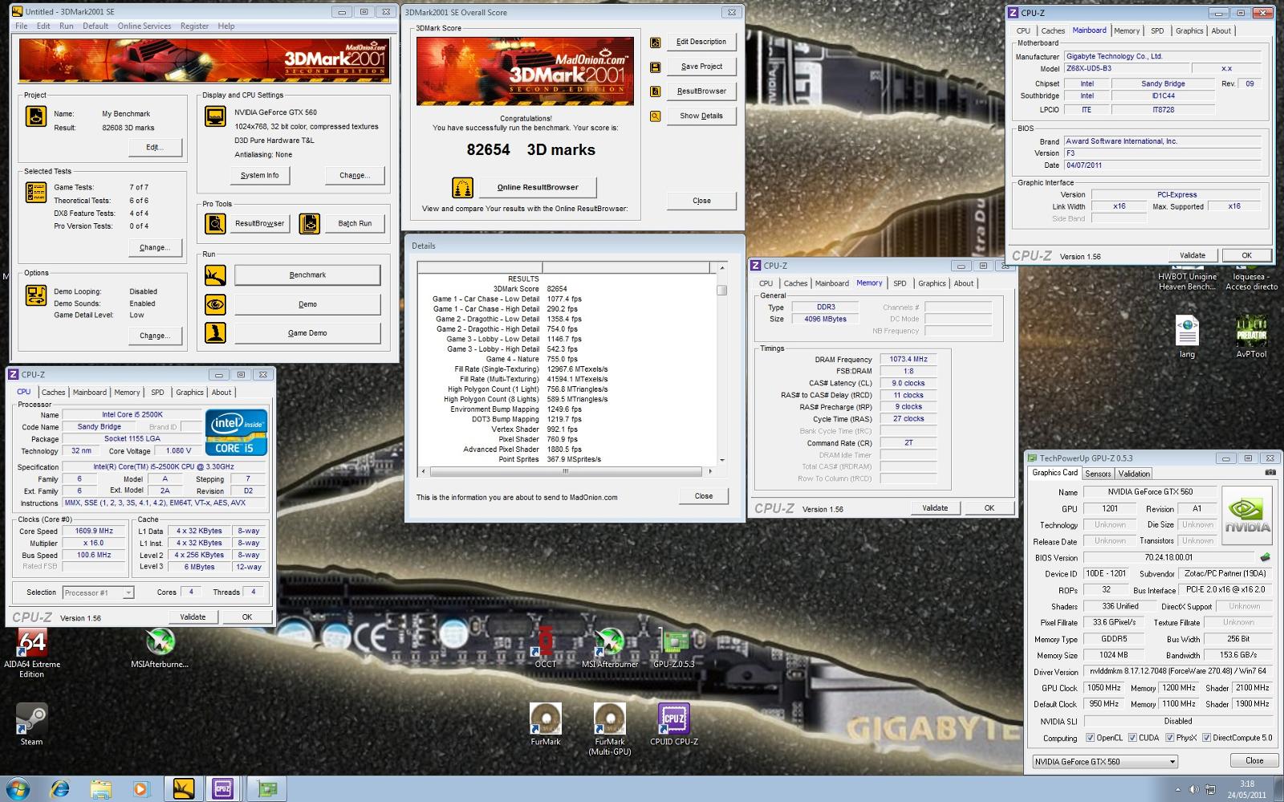Click the Benchmark run icon

pyautogui.click(x=215, y=275)
